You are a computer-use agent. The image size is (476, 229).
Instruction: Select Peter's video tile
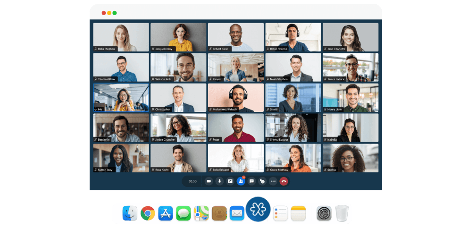point(235,128)
